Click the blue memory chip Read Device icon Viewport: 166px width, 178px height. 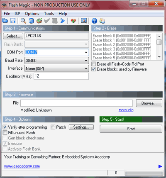point(31,21)
